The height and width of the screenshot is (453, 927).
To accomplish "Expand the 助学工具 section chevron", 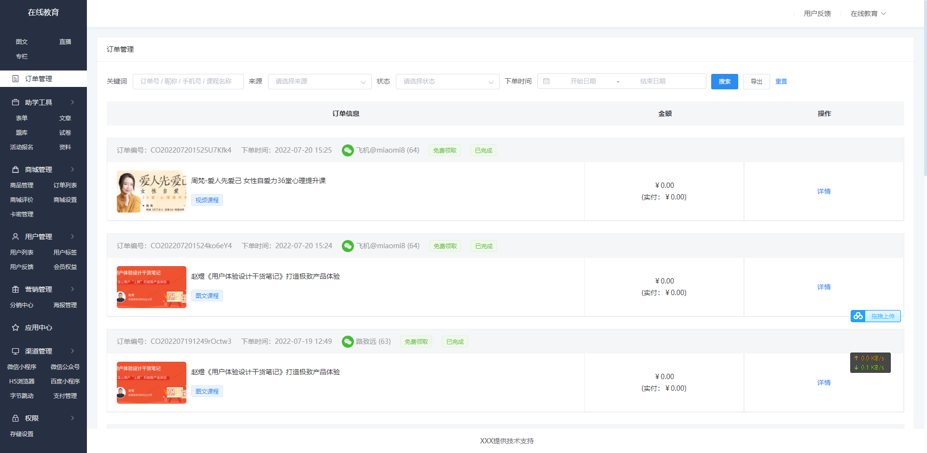I will (72, 102).
